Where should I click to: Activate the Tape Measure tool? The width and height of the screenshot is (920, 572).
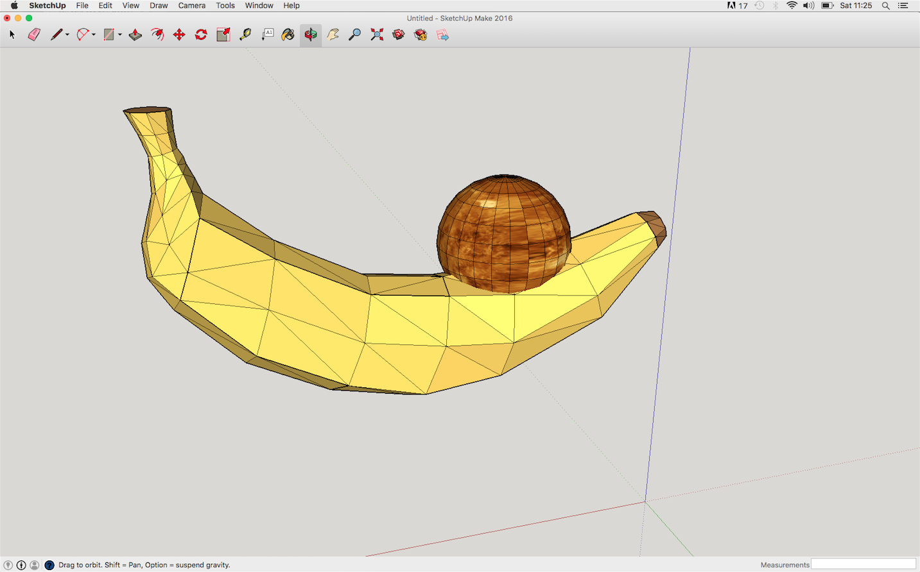click(x=245, y=35)
